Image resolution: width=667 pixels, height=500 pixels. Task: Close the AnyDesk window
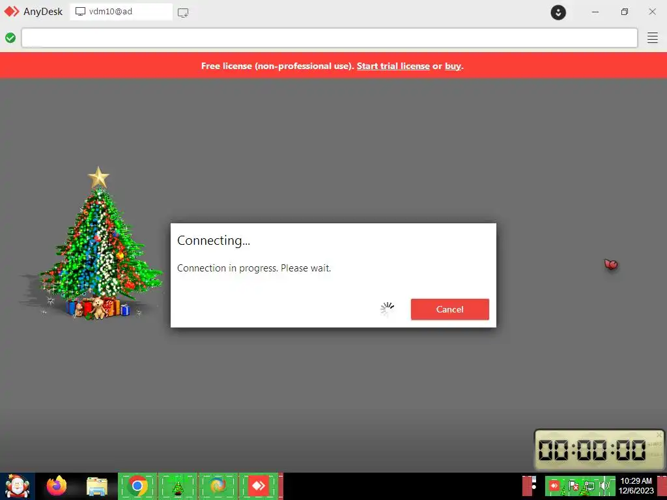coord(652,12)
